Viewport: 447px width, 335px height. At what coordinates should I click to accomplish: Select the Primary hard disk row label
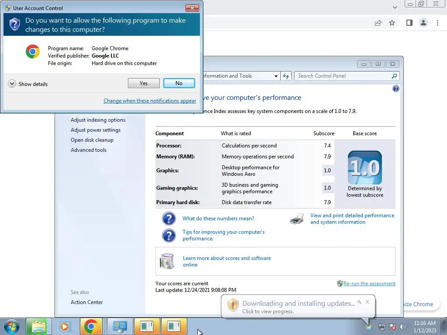178,202
